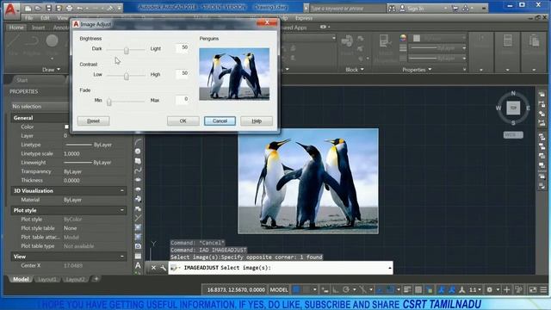Toggle Ortho mode in status bar

(x=336, y=289)
